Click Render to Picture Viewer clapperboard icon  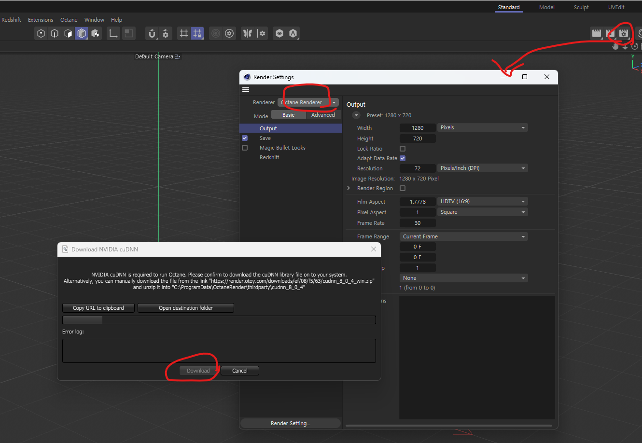click(x=610, y=33)
